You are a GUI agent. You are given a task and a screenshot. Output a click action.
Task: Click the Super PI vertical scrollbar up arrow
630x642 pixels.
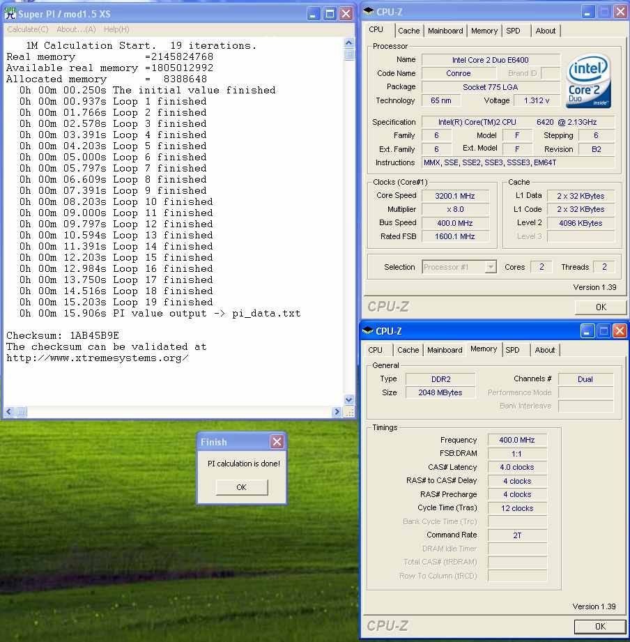coord(348,43)
